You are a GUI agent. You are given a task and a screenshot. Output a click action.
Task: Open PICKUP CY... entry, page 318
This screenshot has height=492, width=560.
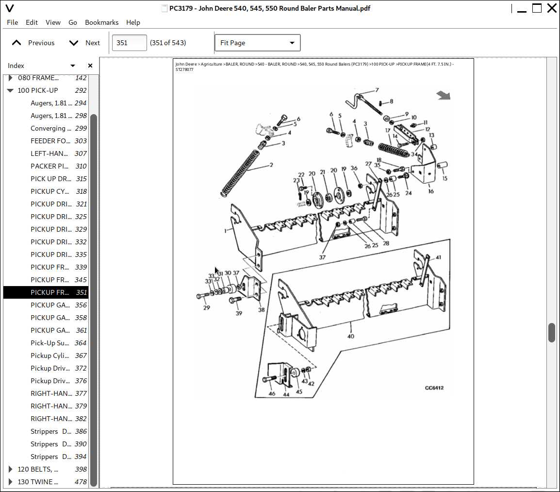[46, 191]
